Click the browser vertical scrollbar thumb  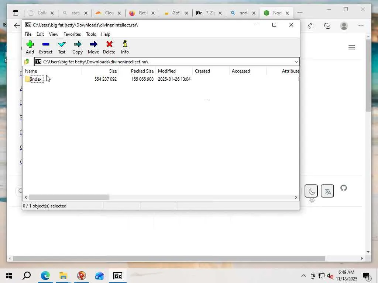click(x=368, y=75)
